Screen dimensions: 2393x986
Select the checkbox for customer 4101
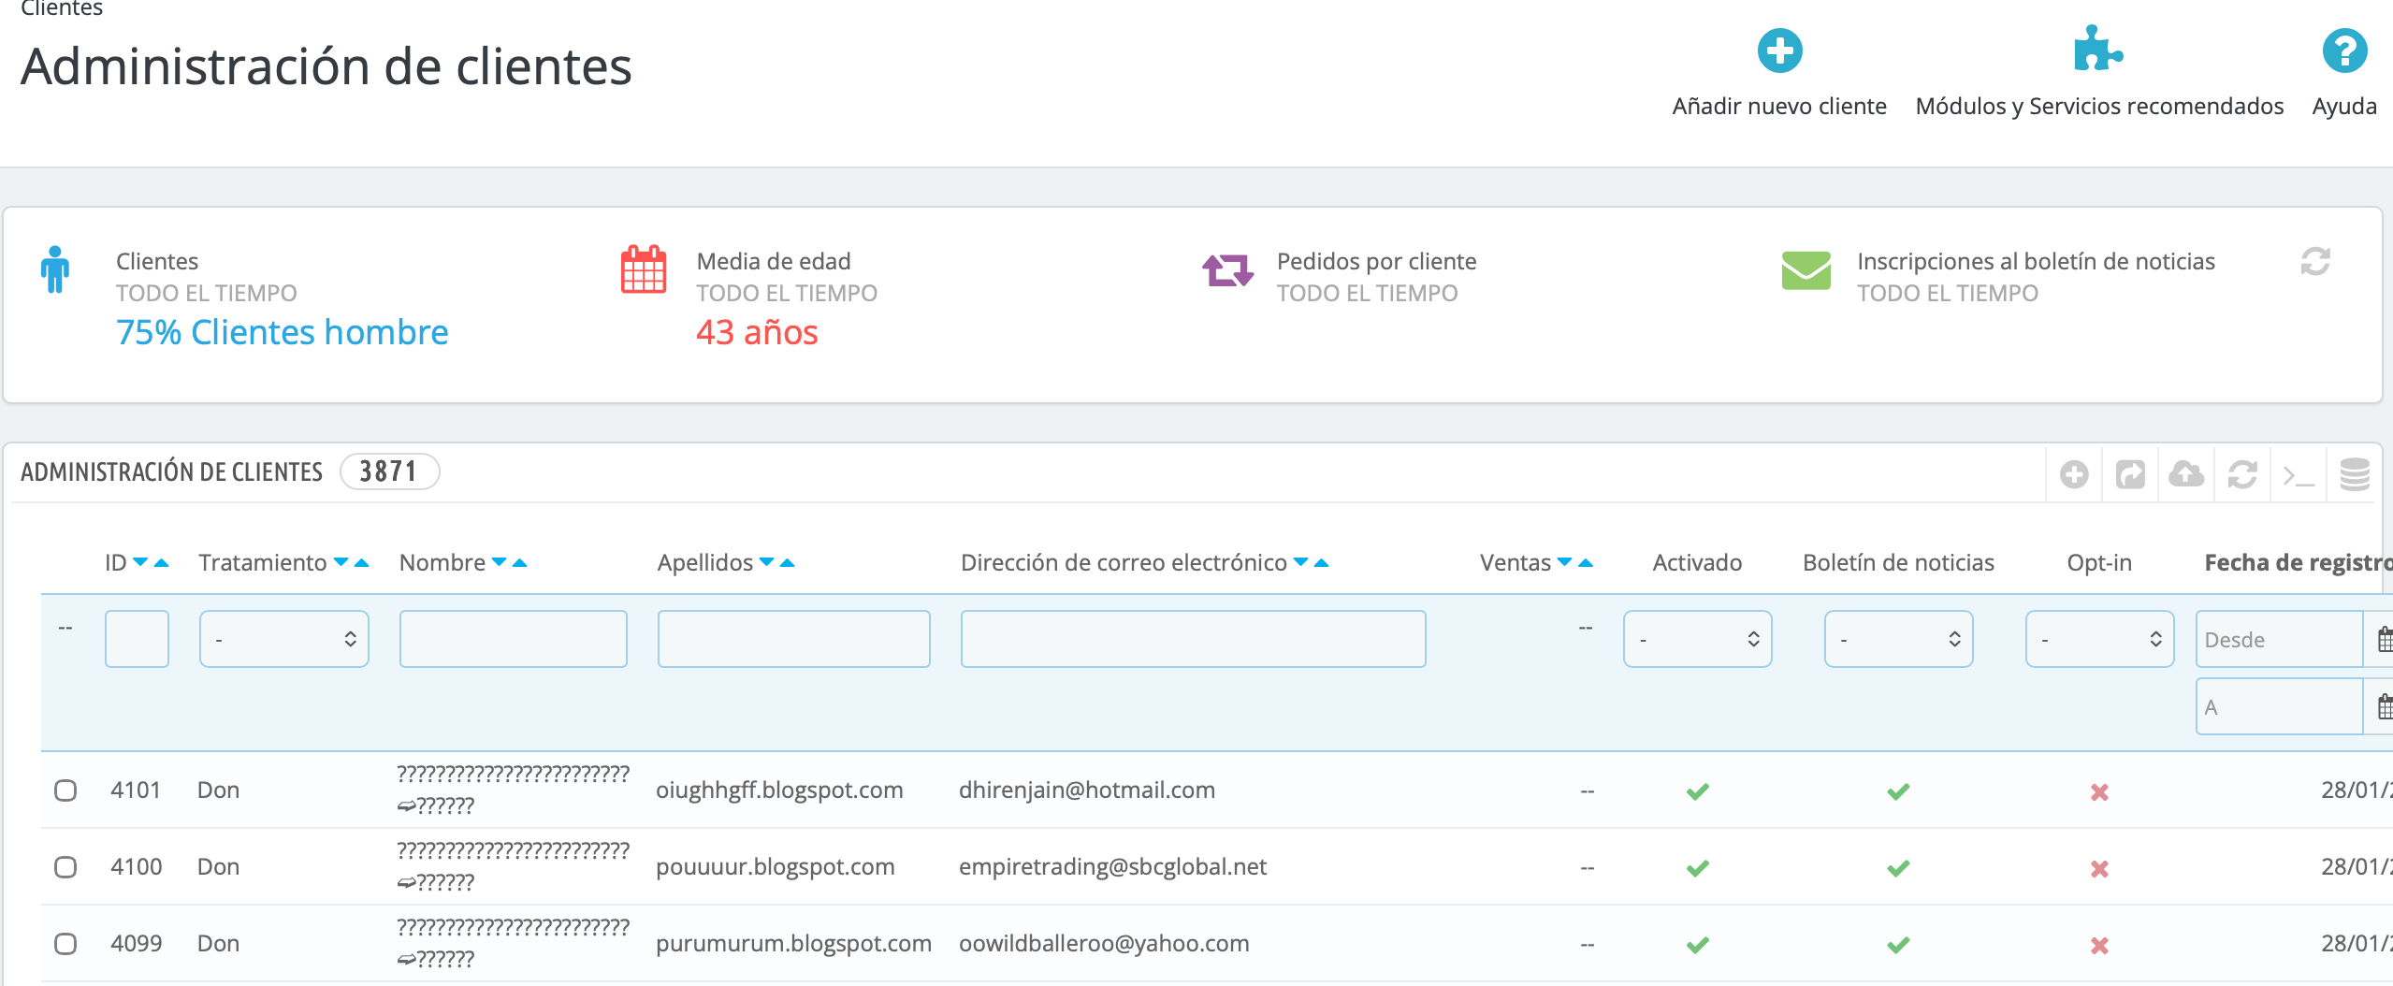(x=65, y=790)
